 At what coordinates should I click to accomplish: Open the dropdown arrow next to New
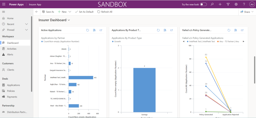pyautogui.click(x=70, y=12)
